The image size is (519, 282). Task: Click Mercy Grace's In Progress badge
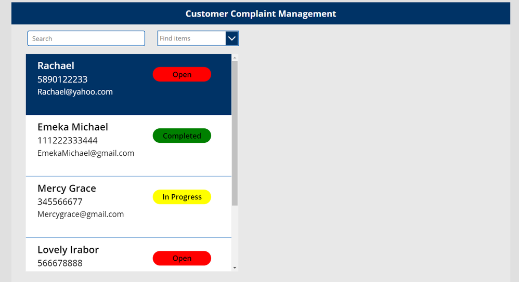coord(181,197)
